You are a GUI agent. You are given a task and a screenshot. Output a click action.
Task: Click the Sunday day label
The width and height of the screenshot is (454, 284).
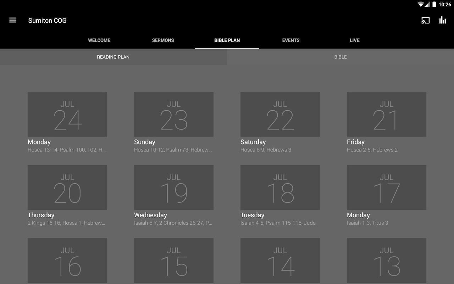(x=145, y=142)
